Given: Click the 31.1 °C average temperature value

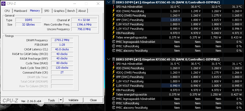Looking at the screenshot, I should tap(237, 64).
